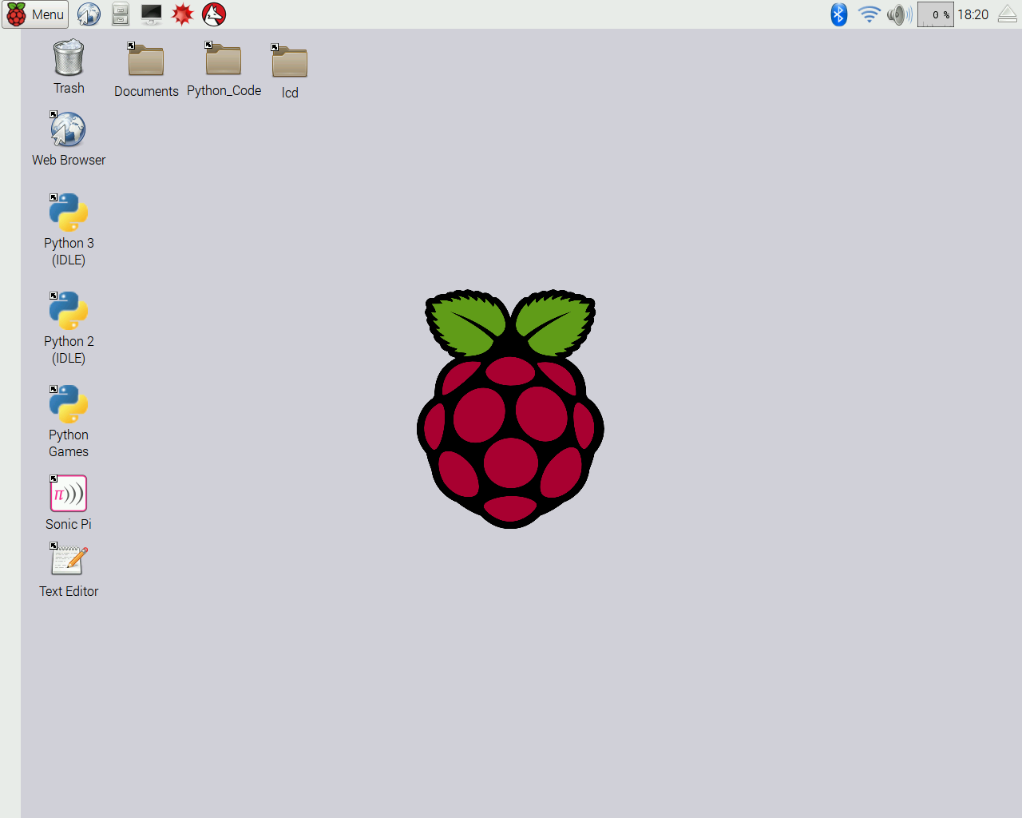1022x818 pixels.
Task: Select the Python_Code folder shortcut
Action: [224, 70]
